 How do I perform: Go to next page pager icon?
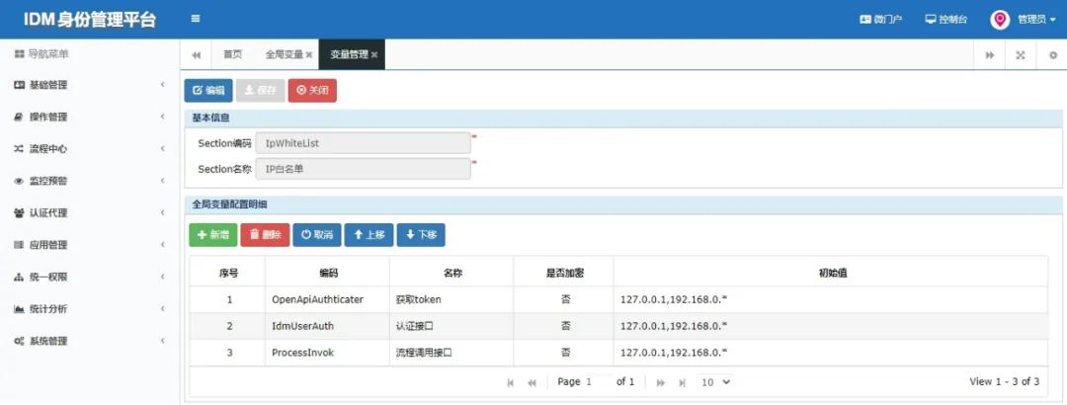coord(660,382)
